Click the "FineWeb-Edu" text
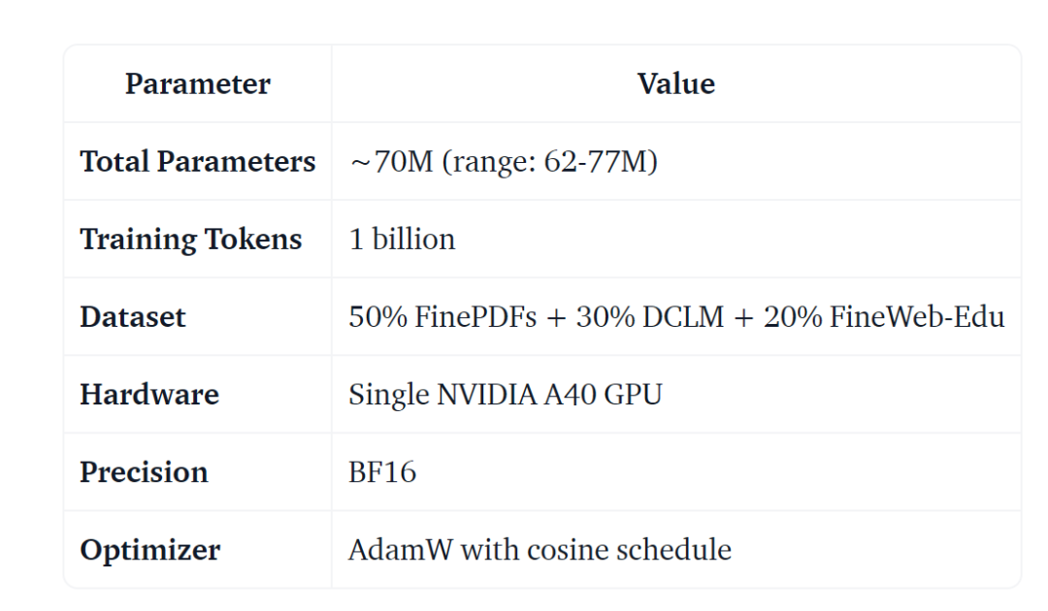The height and width of the screenshot is (611, 1048). point(917,317)
